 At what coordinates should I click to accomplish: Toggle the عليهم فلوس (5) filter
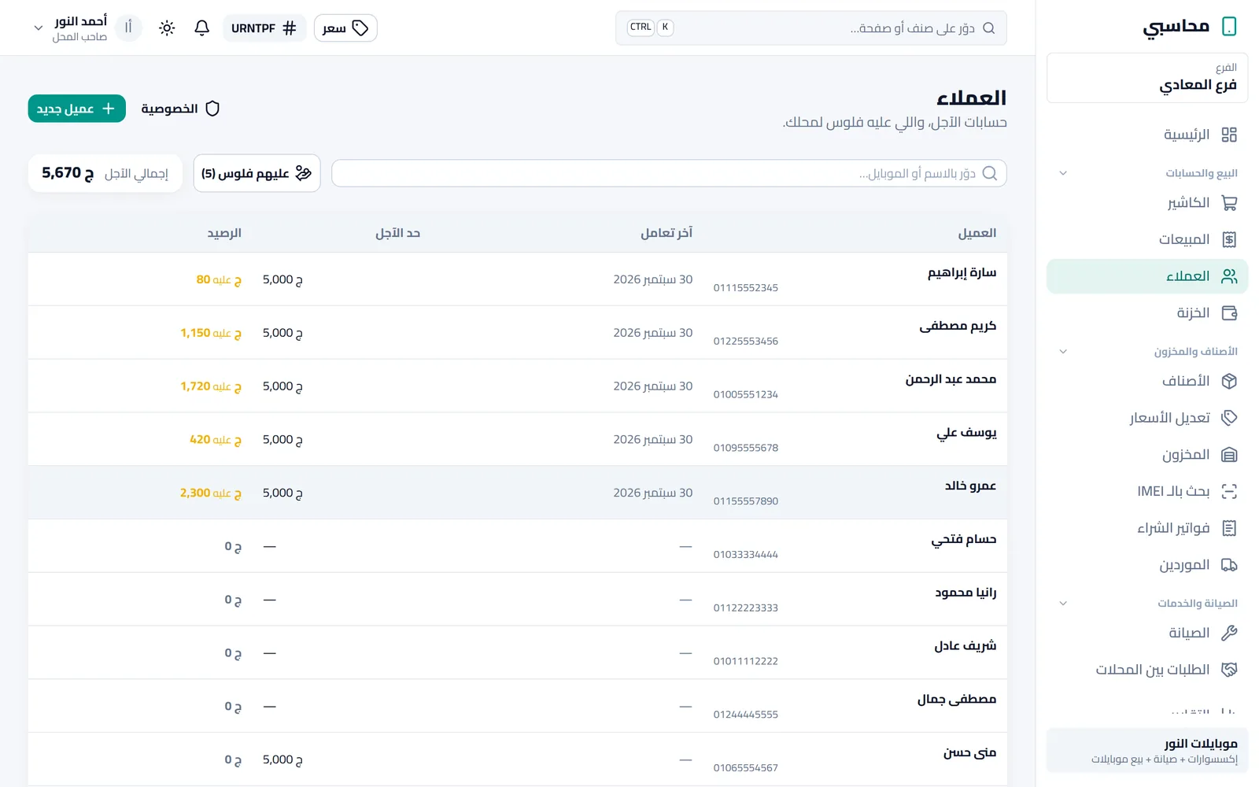coord(257,173)
